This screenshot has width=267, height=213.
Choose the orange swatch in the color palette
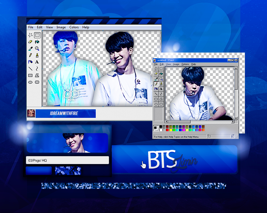[203, 130]
